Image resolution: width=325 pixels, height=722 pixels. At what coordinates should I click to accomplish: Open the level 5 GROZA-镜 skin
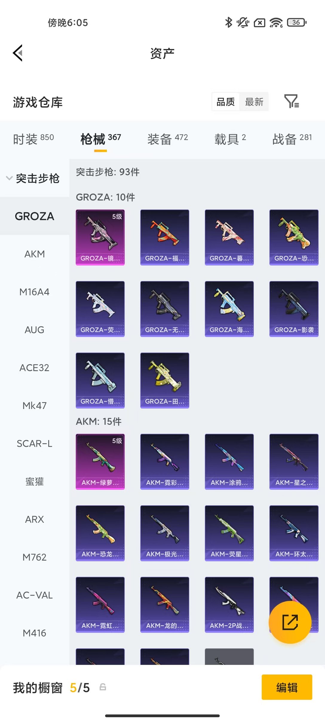click(100, 237)
